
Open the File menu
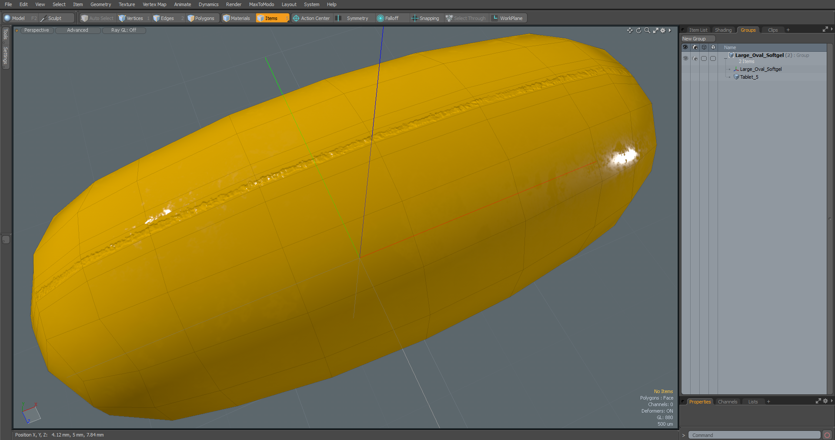[8, 4]
